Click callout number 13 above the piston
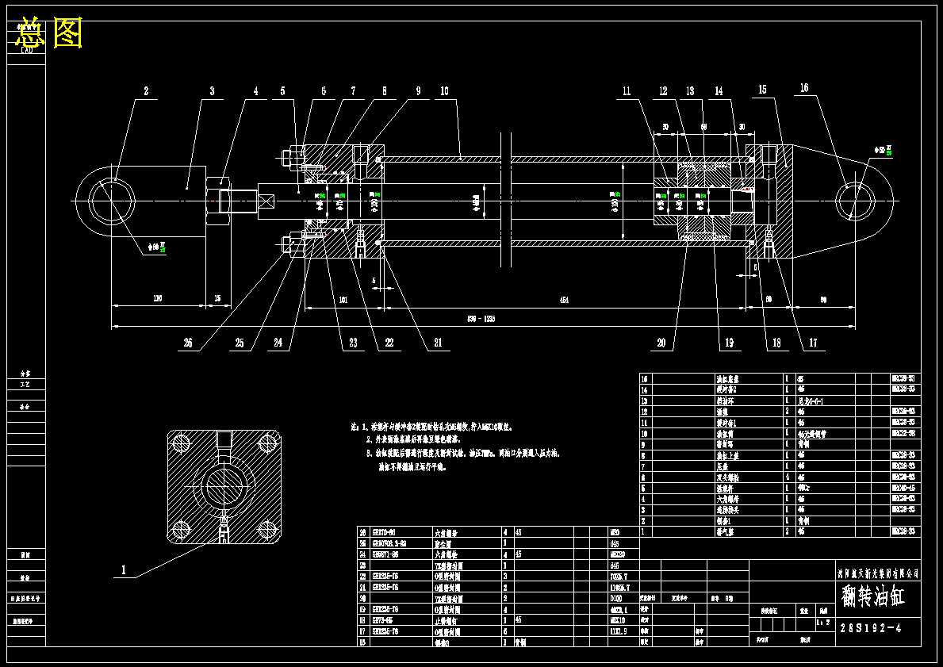943x667 pixels. coord(690,91)
